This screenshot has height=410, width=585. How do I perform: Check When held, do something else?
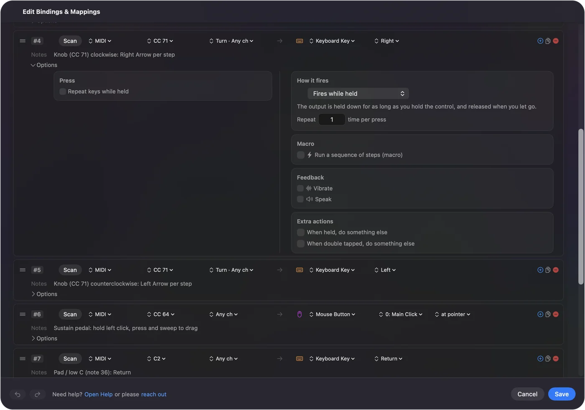tap(300, 232)
